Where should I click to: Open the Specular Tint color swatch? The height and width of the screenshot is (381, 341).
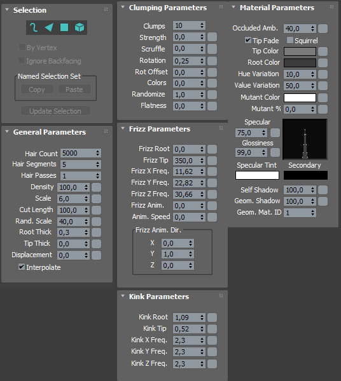[x=257, y=175]
